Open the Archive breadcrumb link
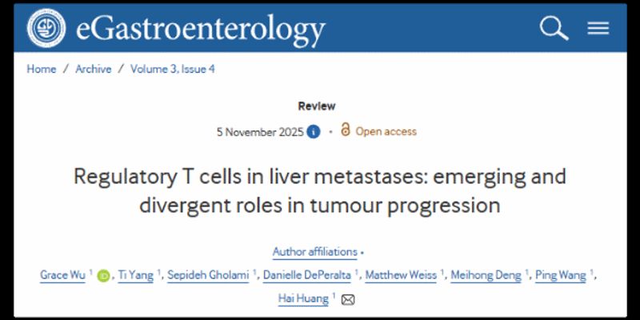Image resolution: width=640 pixels, height=320 pixels. pyautogui.click(x=92, y=69)
